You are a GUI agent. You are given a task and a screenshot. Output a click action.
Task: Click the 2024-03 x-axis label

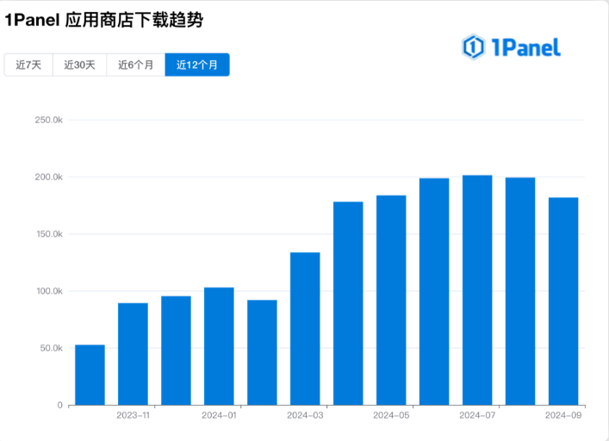coord(305,415)
